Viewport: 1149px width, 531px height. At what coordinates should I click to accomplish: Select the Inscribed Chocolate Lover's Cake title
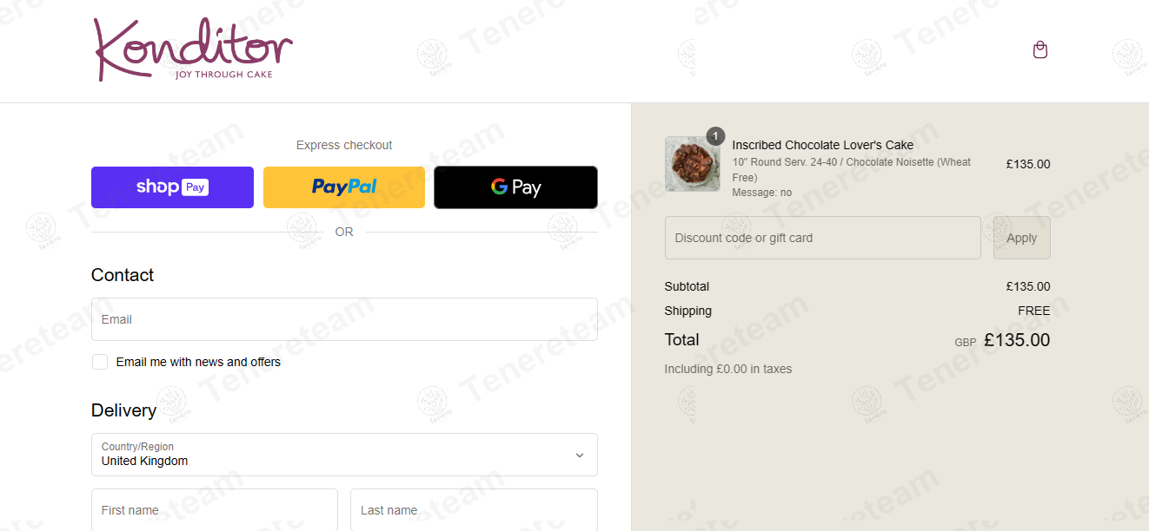point(823,145)
